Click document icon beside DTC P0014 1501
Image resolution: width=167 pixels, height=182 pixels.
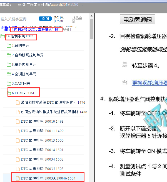point(18,150)
